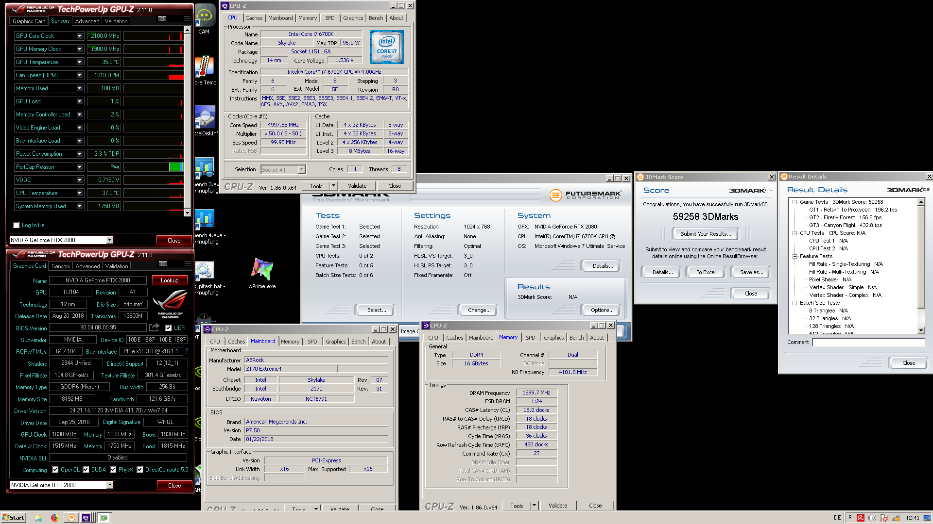The height and width of the screenshot is (524, 933).
Task: Click the GPU Core Clock sensor graph
Action: 153,36
